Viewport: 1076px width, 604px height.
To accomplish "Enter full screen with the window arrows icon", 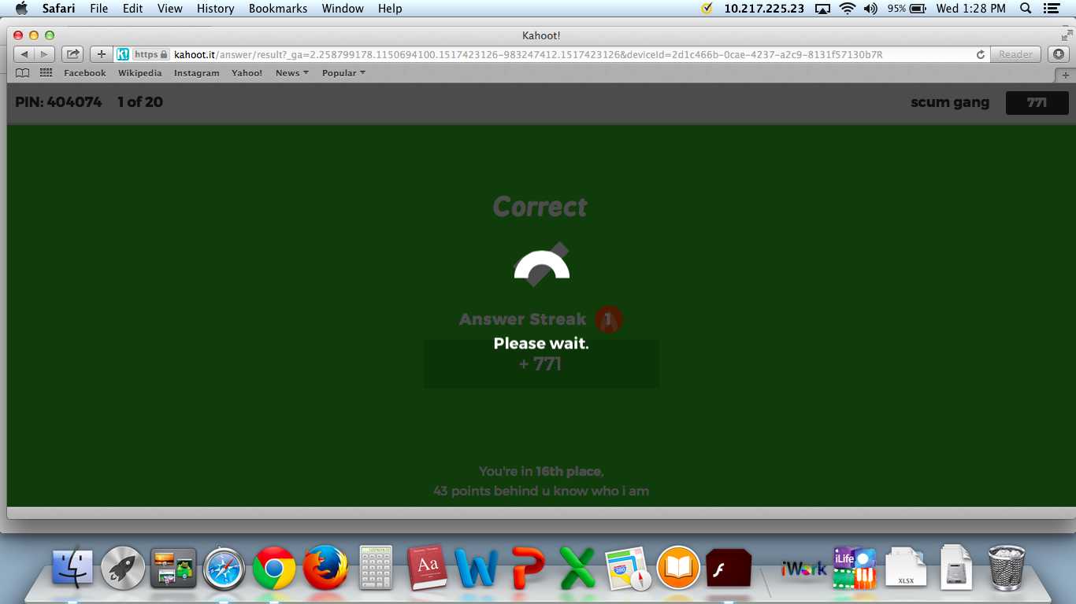I will [x=1067, y=35].
